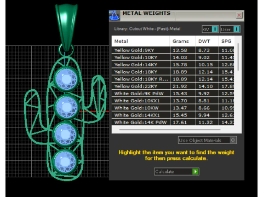263x197 pixels.
Task: Select the vertical scrollbar of metal list
Action: tap(238, 57)
